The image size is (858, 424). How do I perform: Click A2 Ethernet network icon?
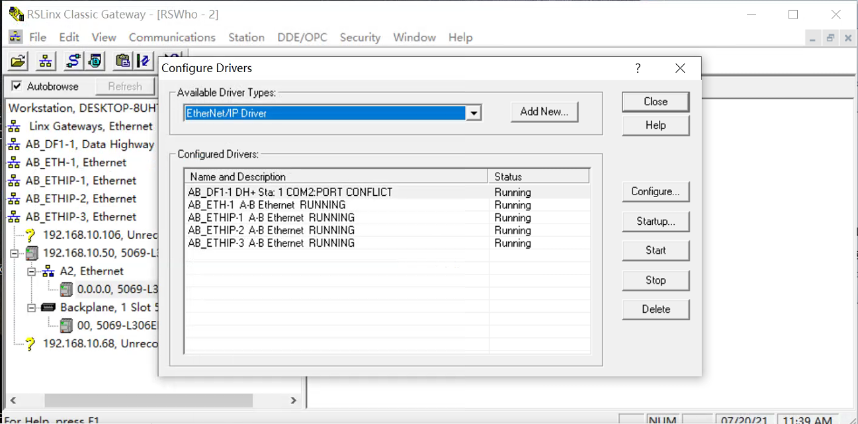[49, 271]
